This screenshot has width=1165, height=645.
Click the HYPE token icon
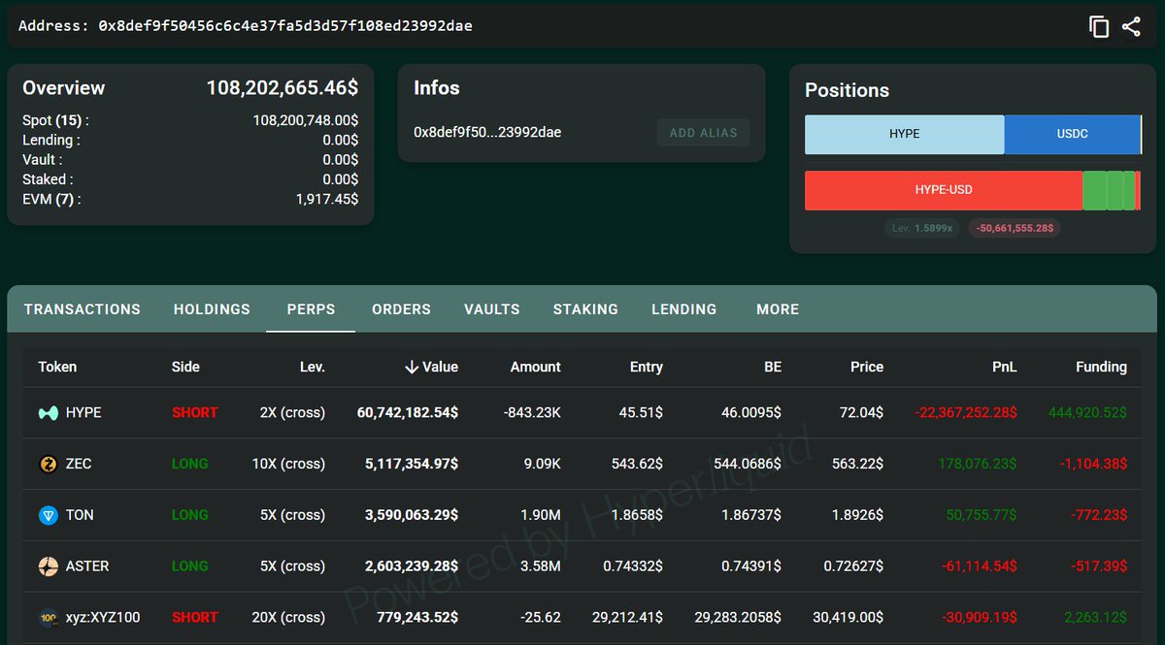pyautogui.click(x=49, y=413)
